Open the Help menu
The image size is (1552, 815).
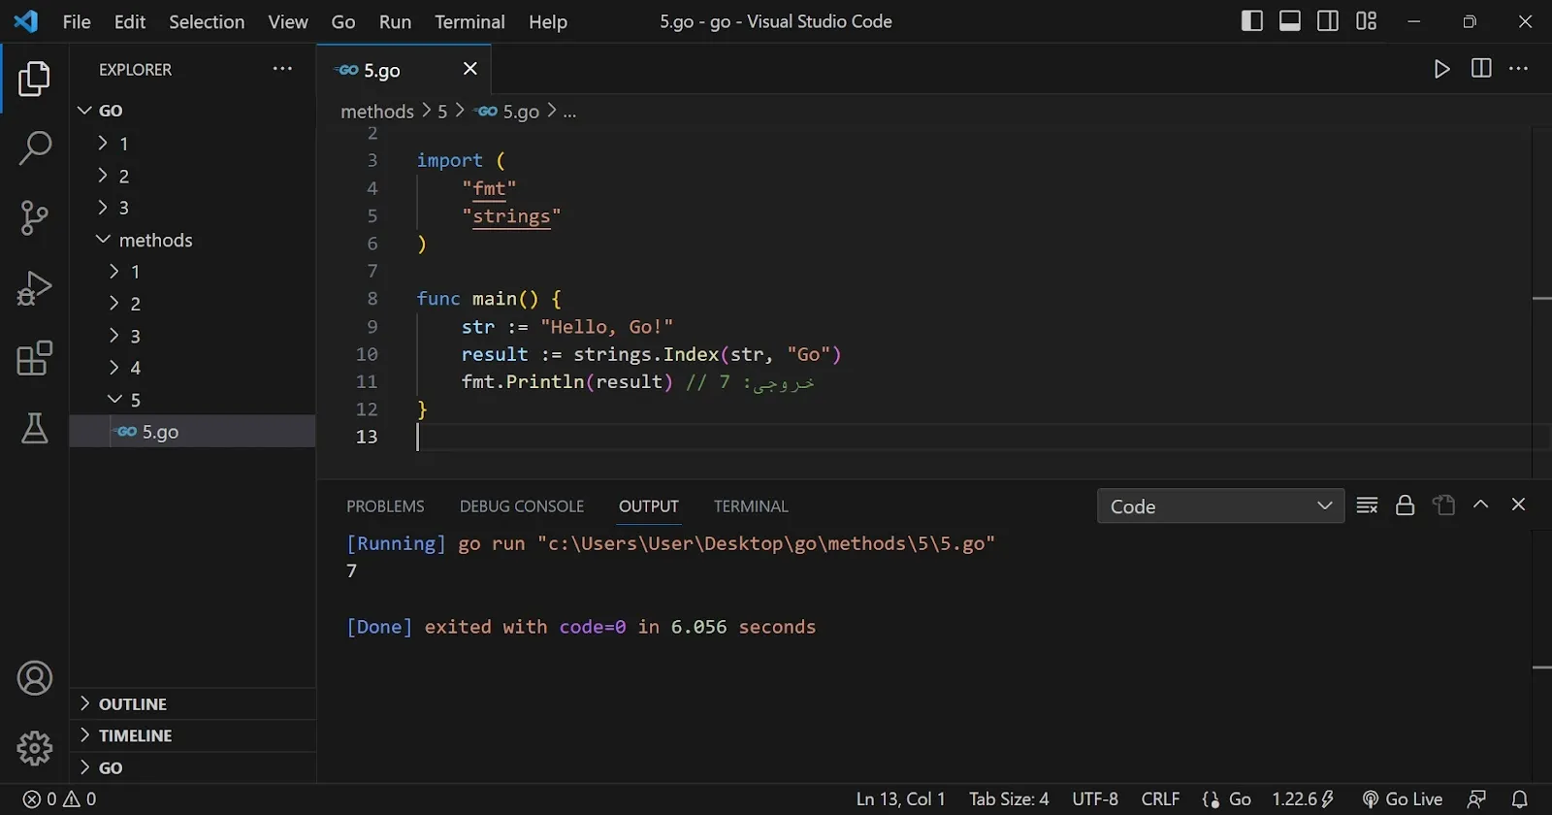pos(548,21)
